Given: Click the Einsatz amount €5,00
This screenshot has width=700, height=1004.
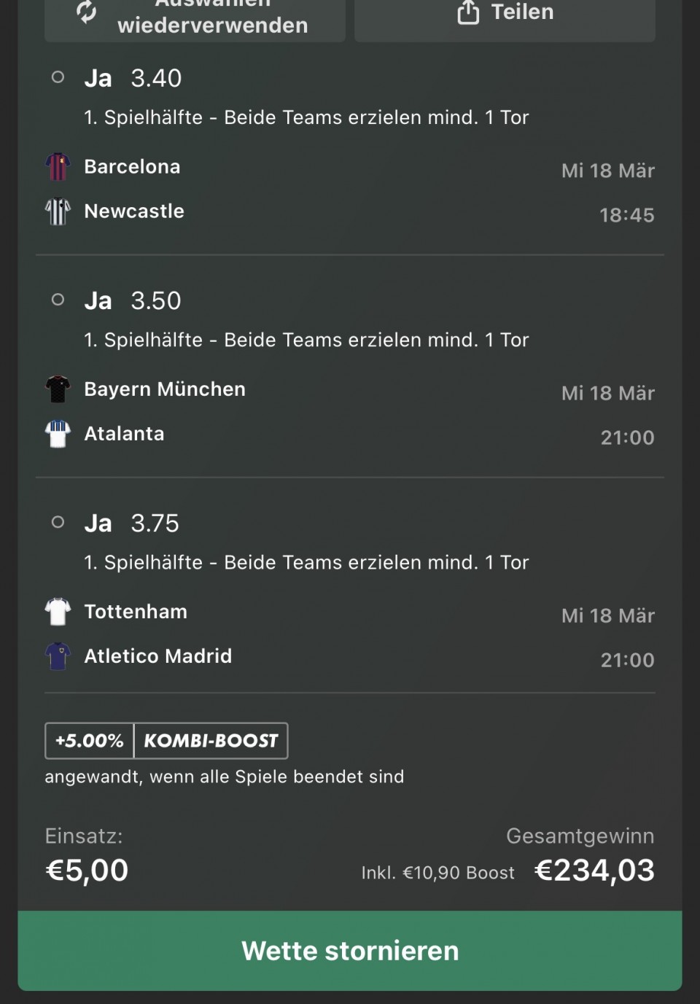Looking at the screenshot, I should pyautogui.click(x=87, y=870).
